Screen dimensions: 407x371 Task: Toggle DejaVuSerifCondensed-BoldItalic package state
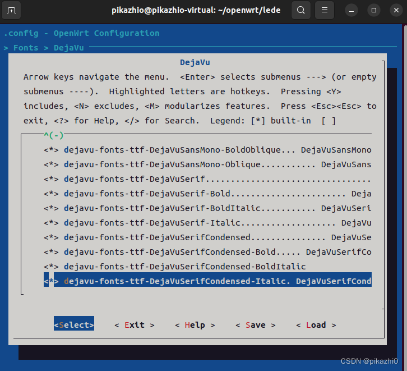51,266
